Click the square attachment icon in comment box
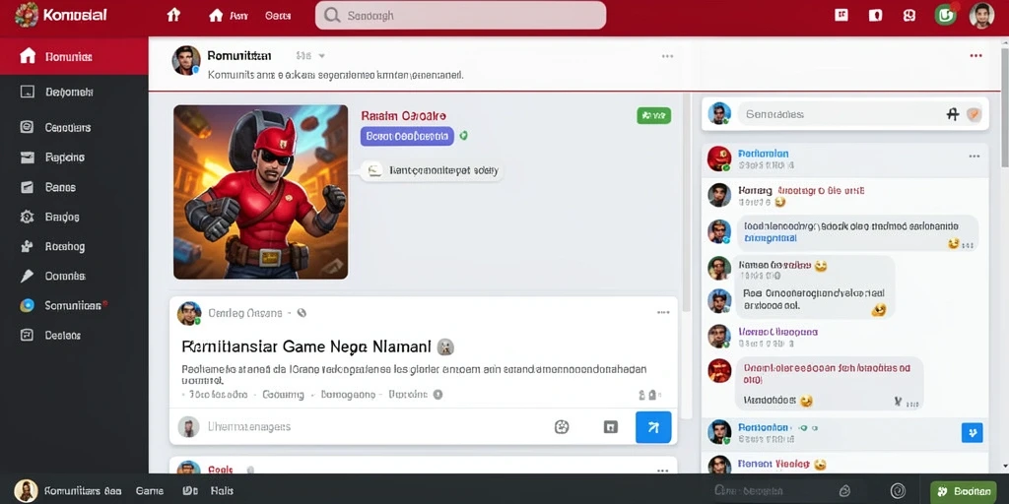Viewport: 1009px width, 504px height. [611, 427]
